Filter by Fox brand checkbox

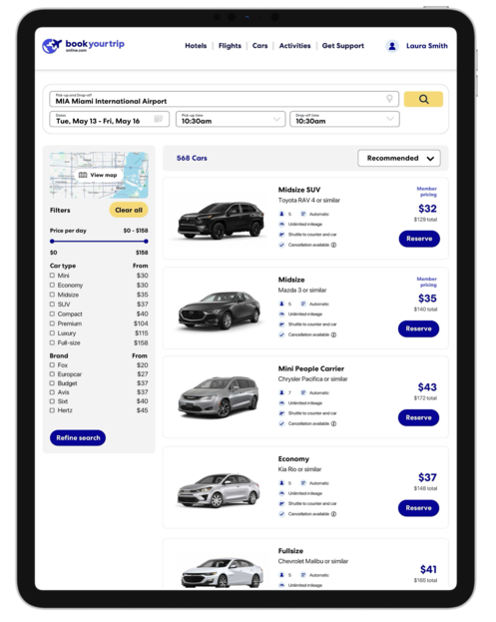pyautogui.click(x=52, y=365)
